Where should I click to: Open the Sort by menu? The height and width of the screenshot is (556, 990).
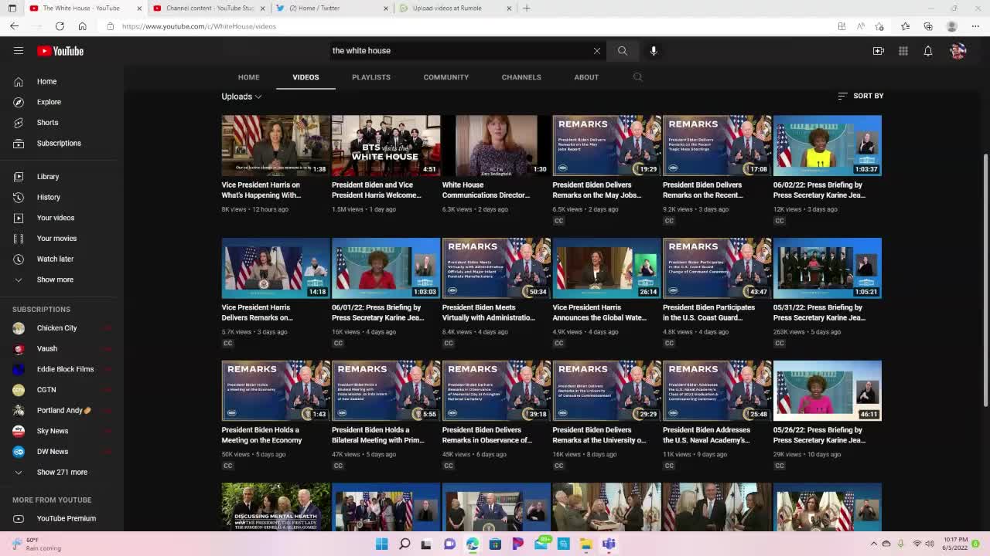click(x=860, y=96)
